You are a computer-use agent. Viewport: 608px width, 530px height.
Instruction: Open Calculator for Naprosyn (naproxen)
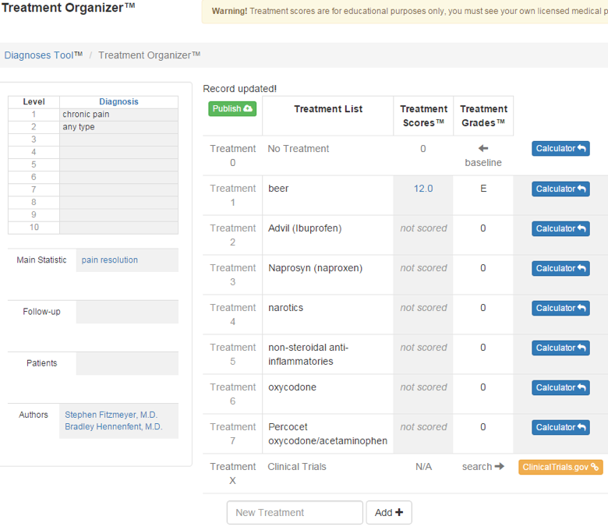click(560, 268)
